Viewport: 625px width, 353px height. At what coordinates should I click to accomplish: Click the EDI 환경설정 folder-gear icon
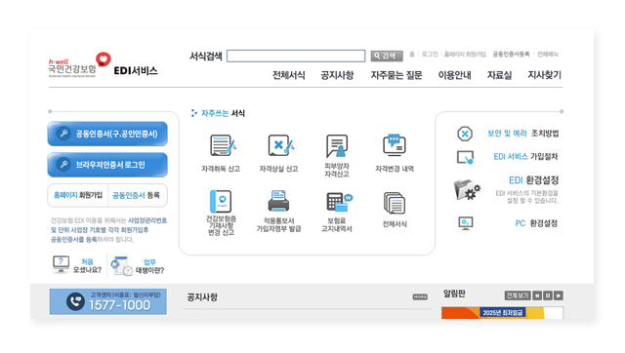(x=467, y=189)
